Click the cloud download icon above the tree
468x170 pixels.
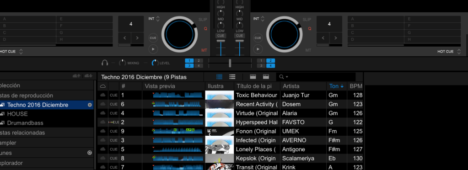[x=88, y=76]
